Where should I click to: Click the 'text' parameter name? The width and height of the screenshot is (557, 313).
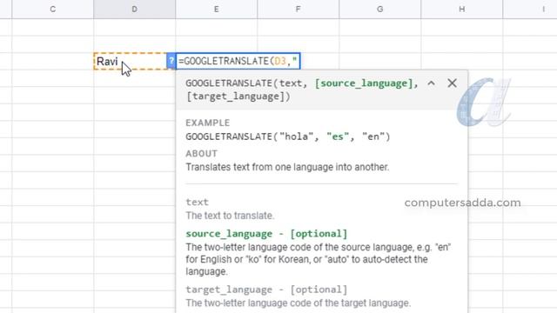coord(198,203)
